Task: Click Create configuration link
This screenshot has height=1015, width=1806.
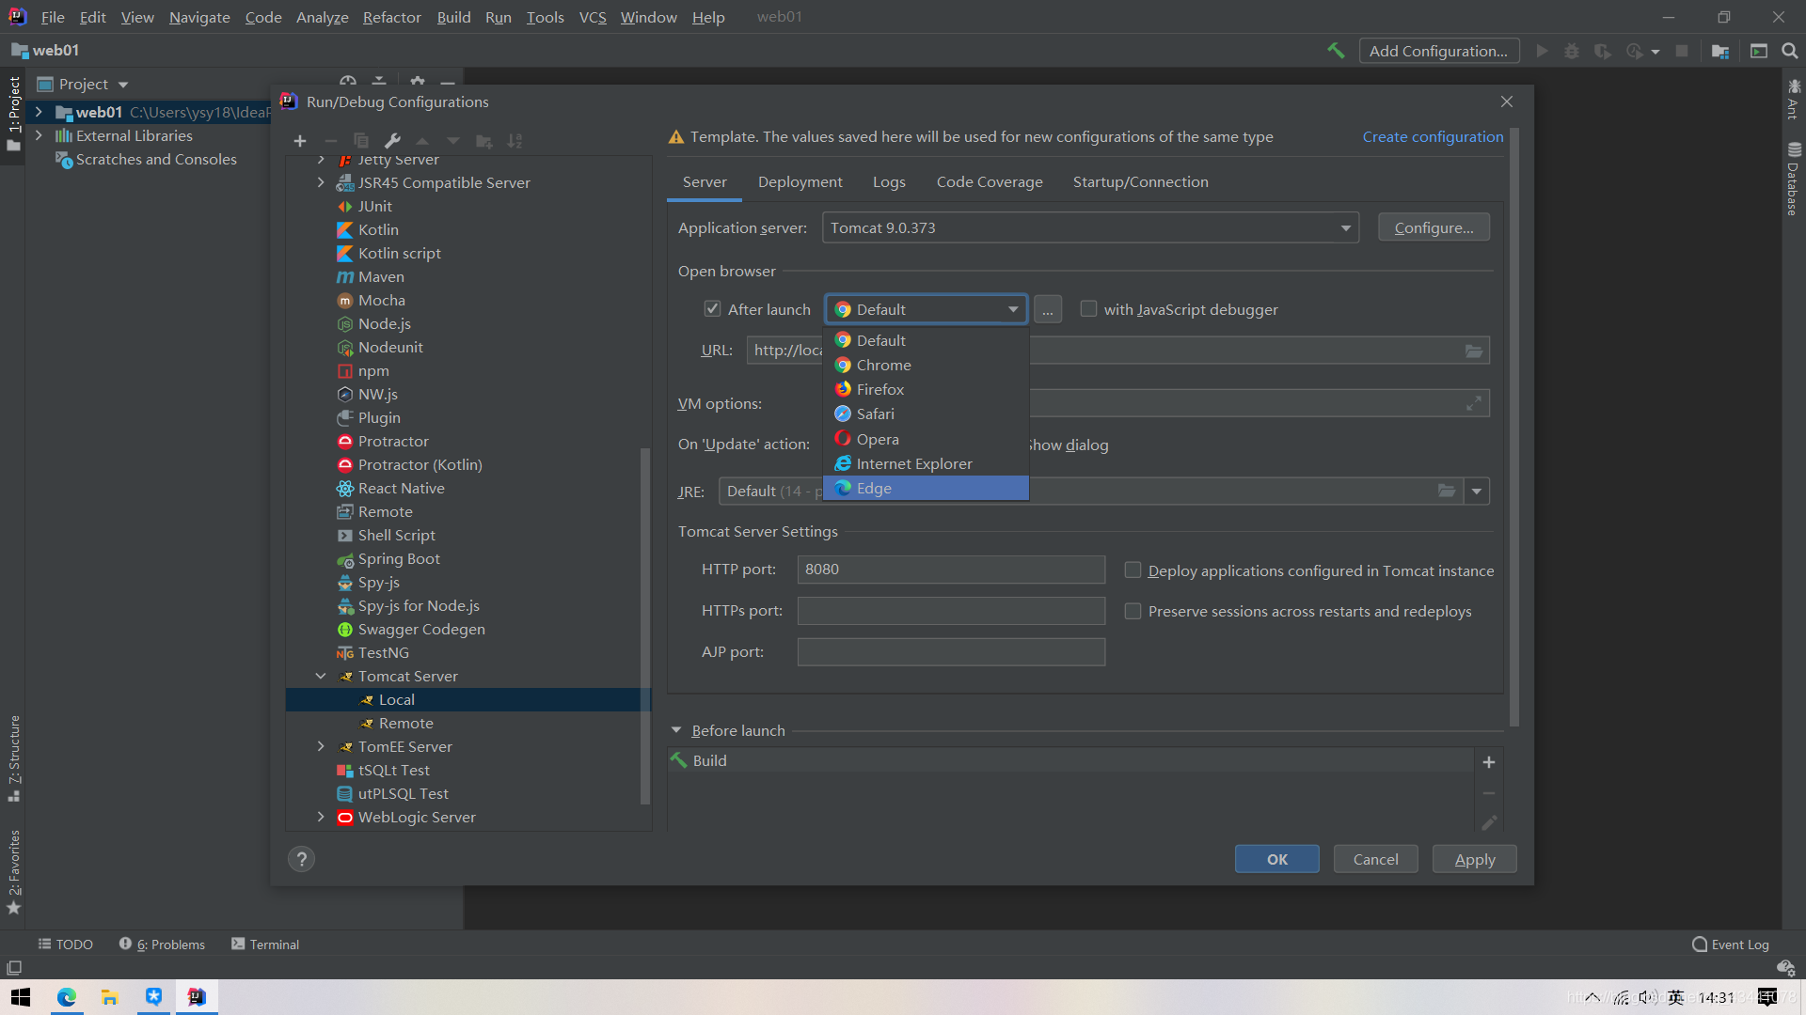Action: pyautogui.click(x=1432, y=136)
